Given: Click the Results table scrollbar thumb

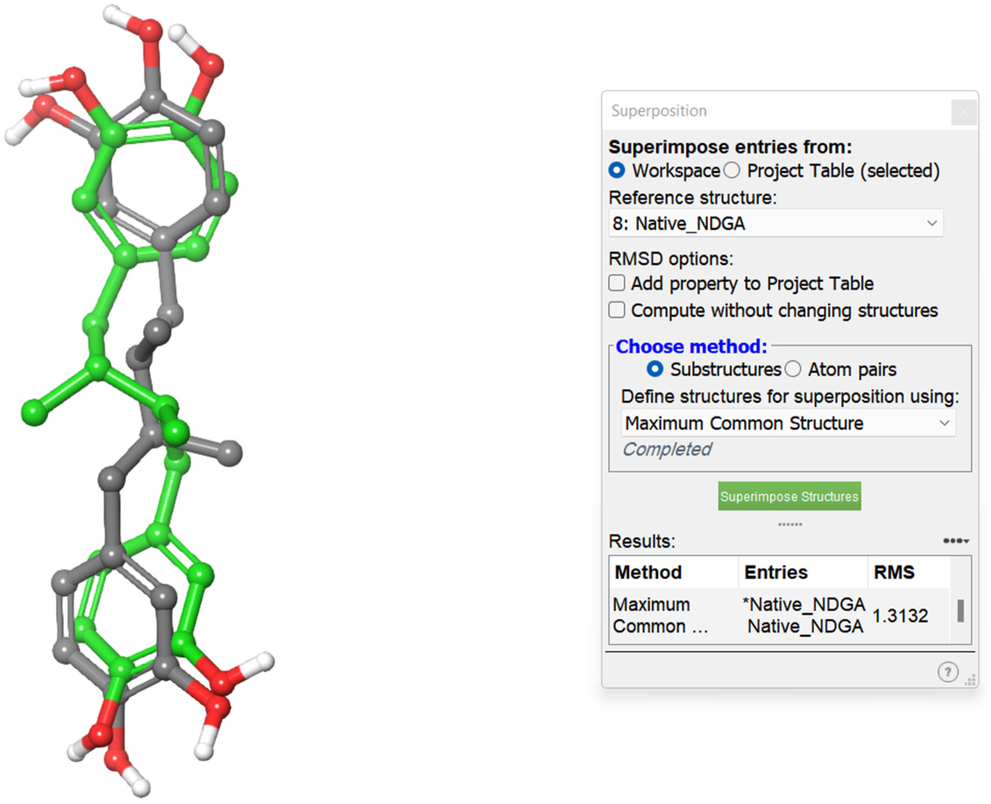Looking at the screenshot, I should [960, 610].
